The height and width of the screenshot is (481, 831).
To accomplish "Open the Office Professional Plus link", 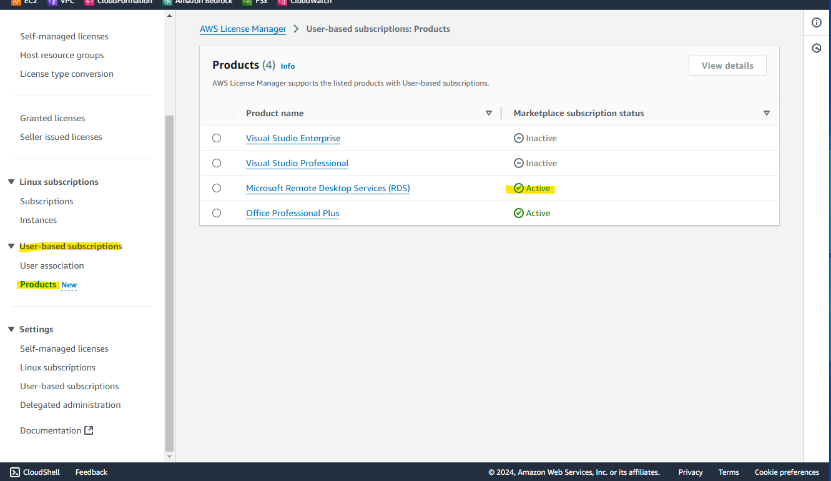I will (x=293, y=213).
